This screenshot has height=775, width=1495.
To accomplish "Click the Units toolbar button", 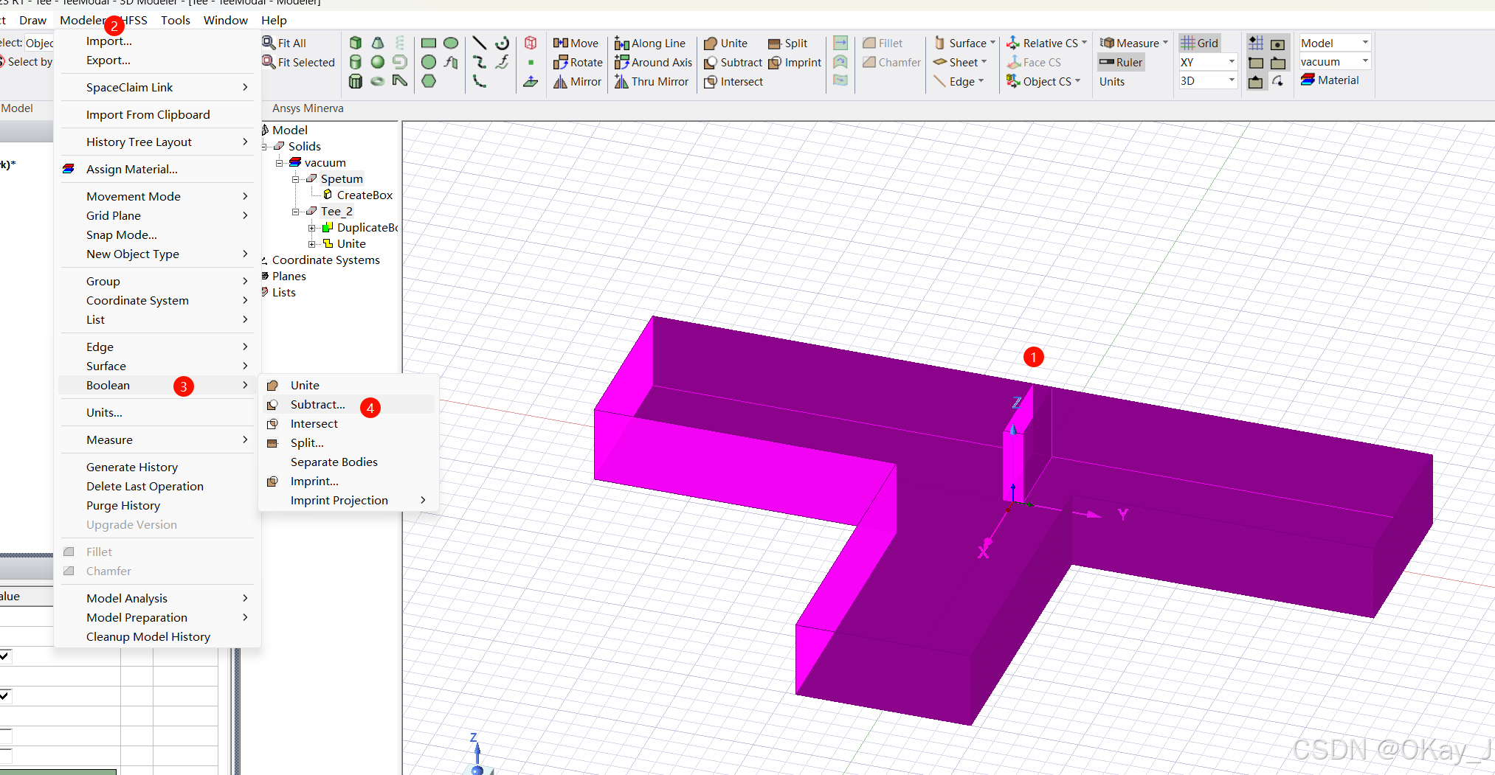I will pyautogui.click(x=1112, y=81).
